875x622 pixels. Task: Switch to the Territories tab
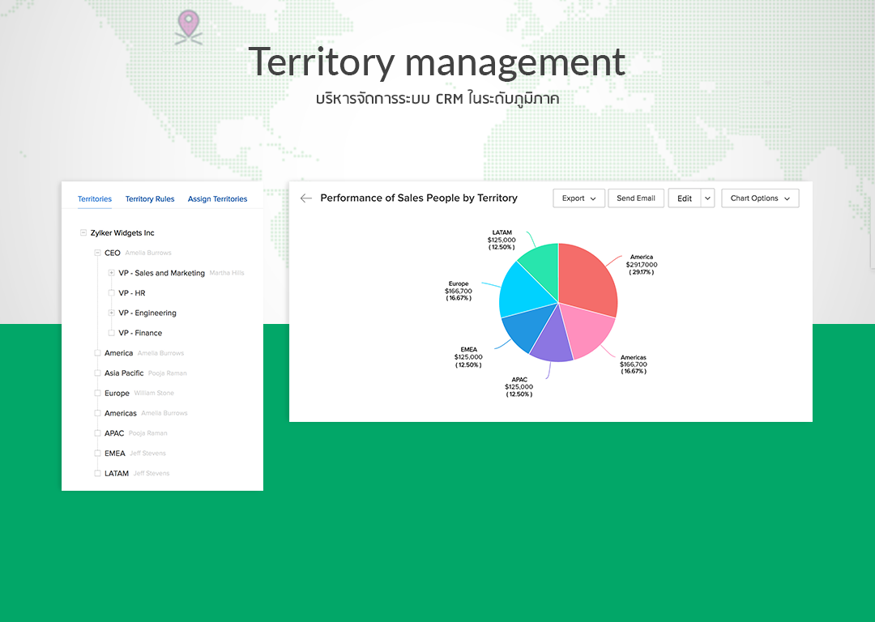pyautogui.click(x=95, y=199)
